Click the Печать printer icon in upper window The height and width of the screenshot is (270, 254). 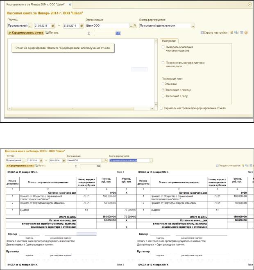47,32
